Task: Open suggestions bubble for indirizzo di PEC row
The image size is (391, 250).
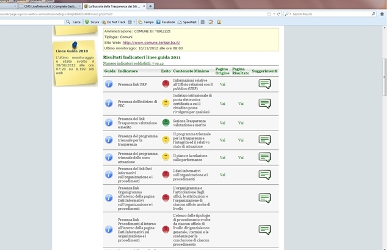Action: [265, 104]
